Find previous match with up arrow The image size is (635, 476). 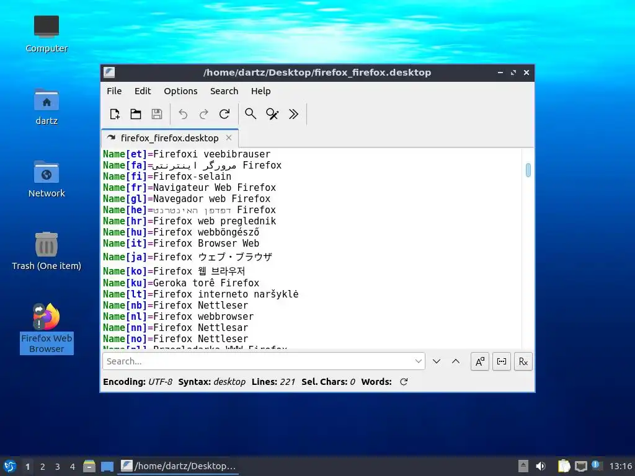tap(456, 361)
